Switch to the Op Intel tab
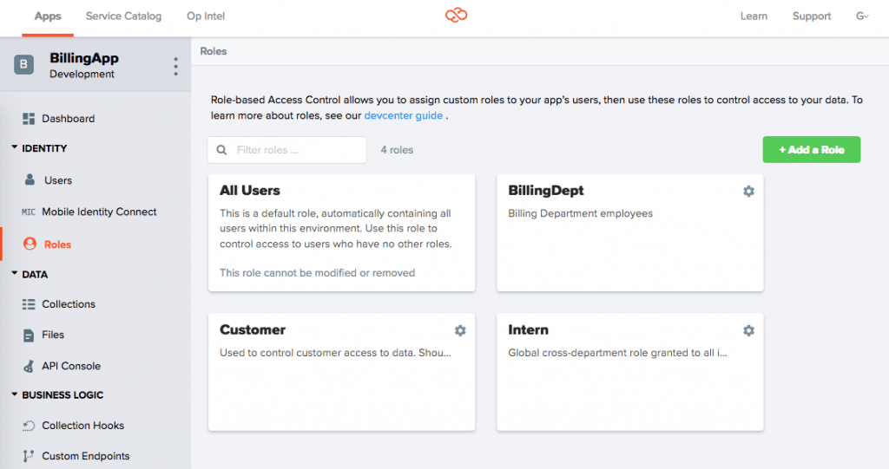The width and height of the screenshot is (889, 469). tap(206, 16)
